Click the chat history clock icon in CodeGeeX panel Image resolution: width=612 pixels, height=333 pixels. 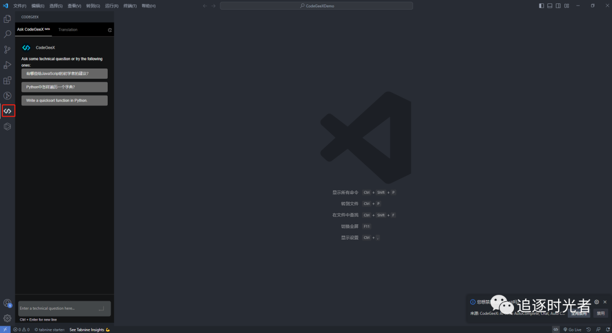(110, 30)
